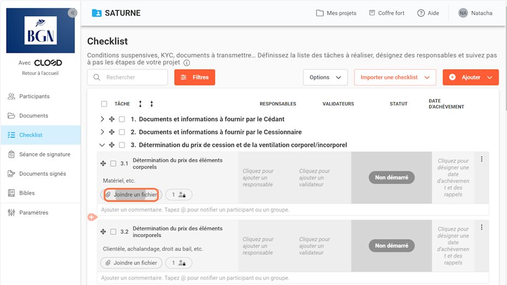
Task: Expand section 1 Documents à fournir par le Cédant
Action: point(102,119)
